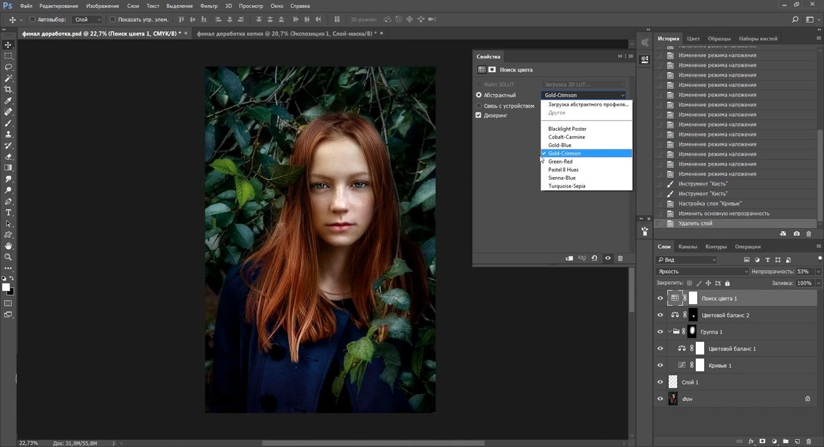Switch to финал доработка копия document tab

click(286, 33)
